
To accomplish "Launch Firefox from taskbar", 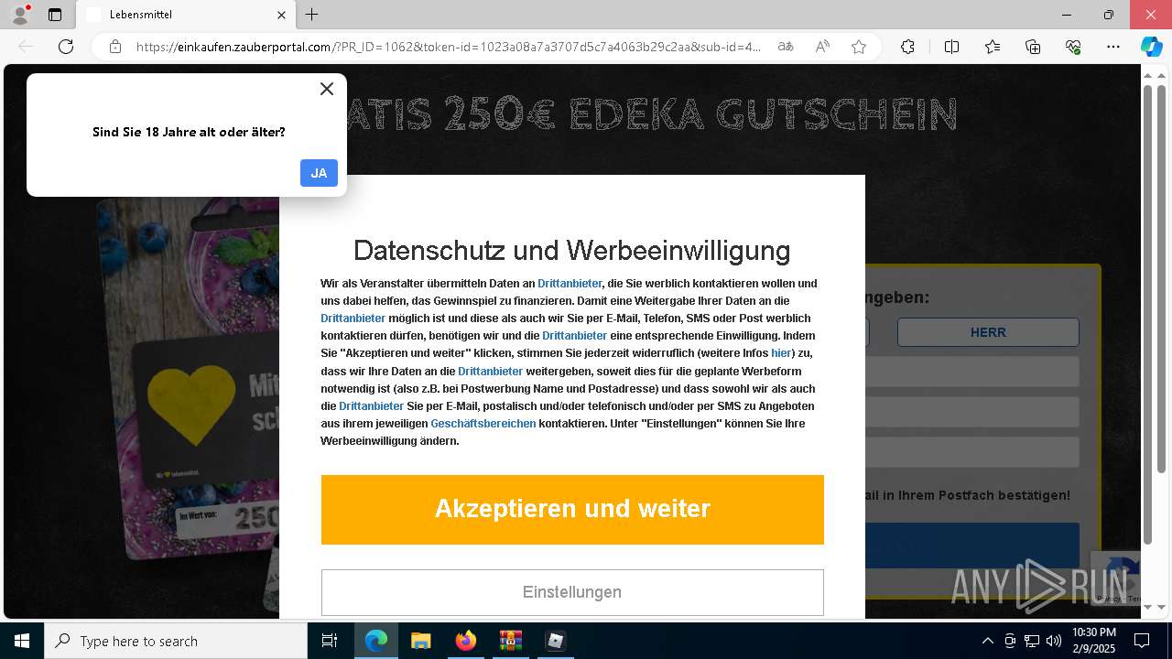I will [466, 641].
